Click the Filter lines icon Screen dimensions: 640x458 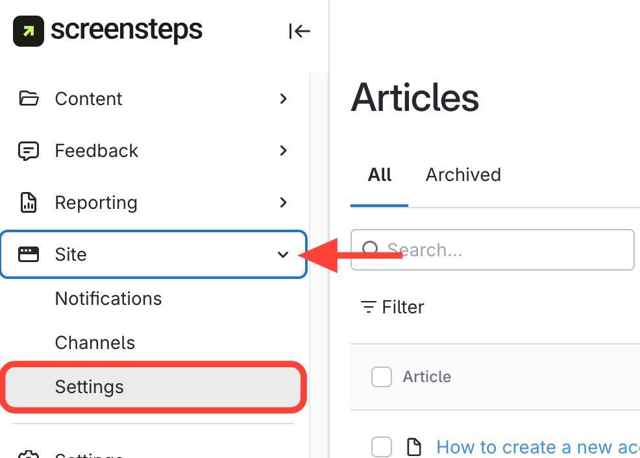pyautogui.click(x=369, y=307)
